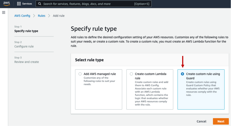Open the Services grid icon
This screenshot has height=126, width=231.
pyautogui.click(x=19, y=4)
